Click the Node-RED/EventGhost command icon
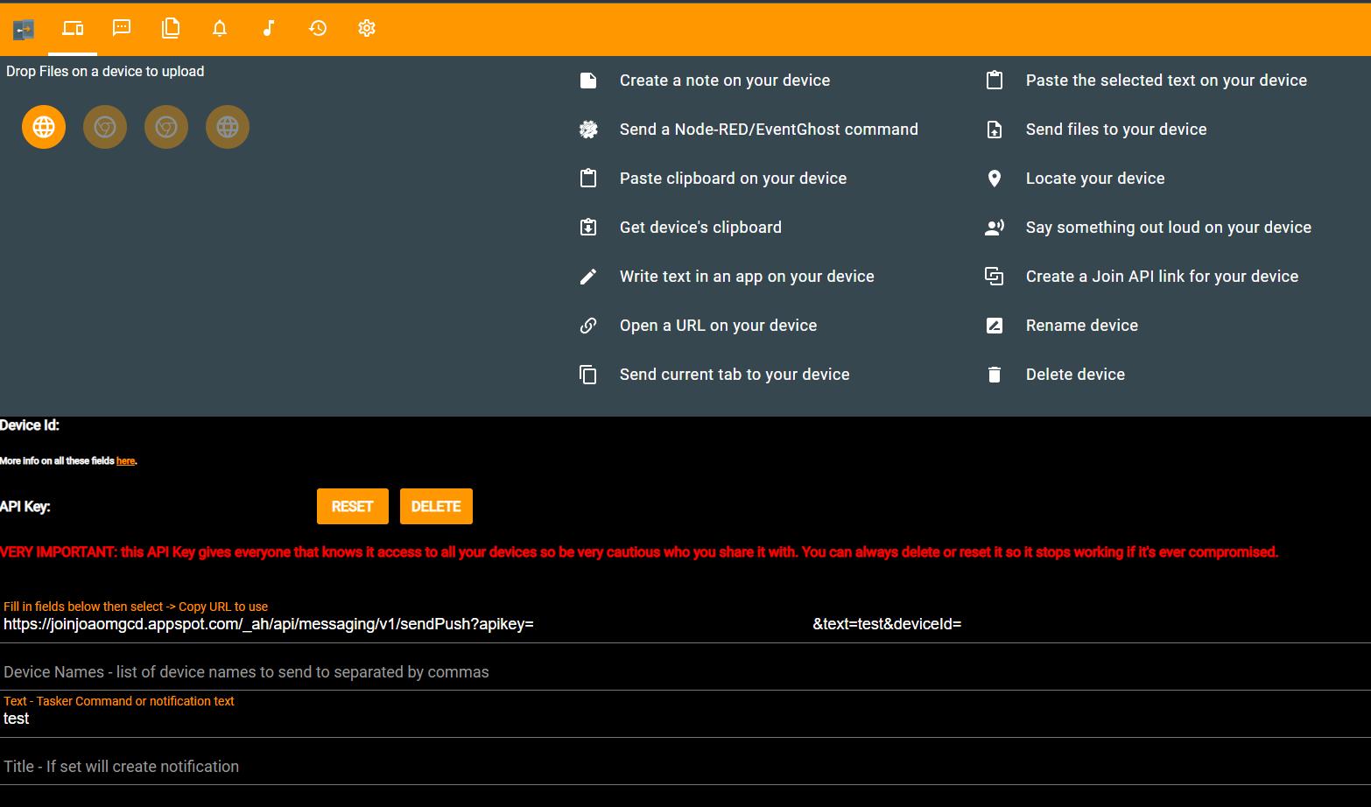This screenshot has width=1371, height=807. (588, 130)
